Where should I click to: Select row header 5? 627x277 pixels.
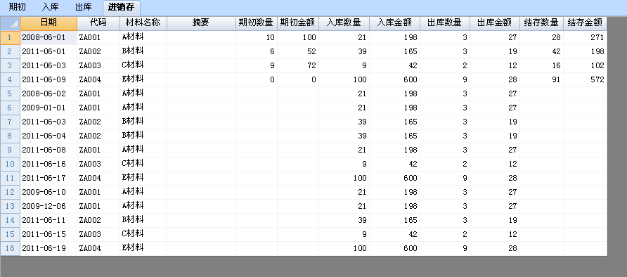click(x=11, y=94)
